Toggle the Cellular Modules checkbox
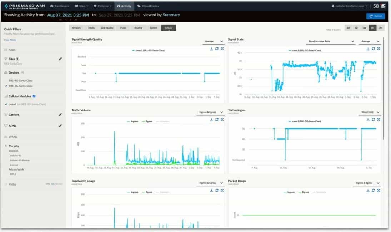391x232 pixels. pyautogui.click(x=34, y=96)
